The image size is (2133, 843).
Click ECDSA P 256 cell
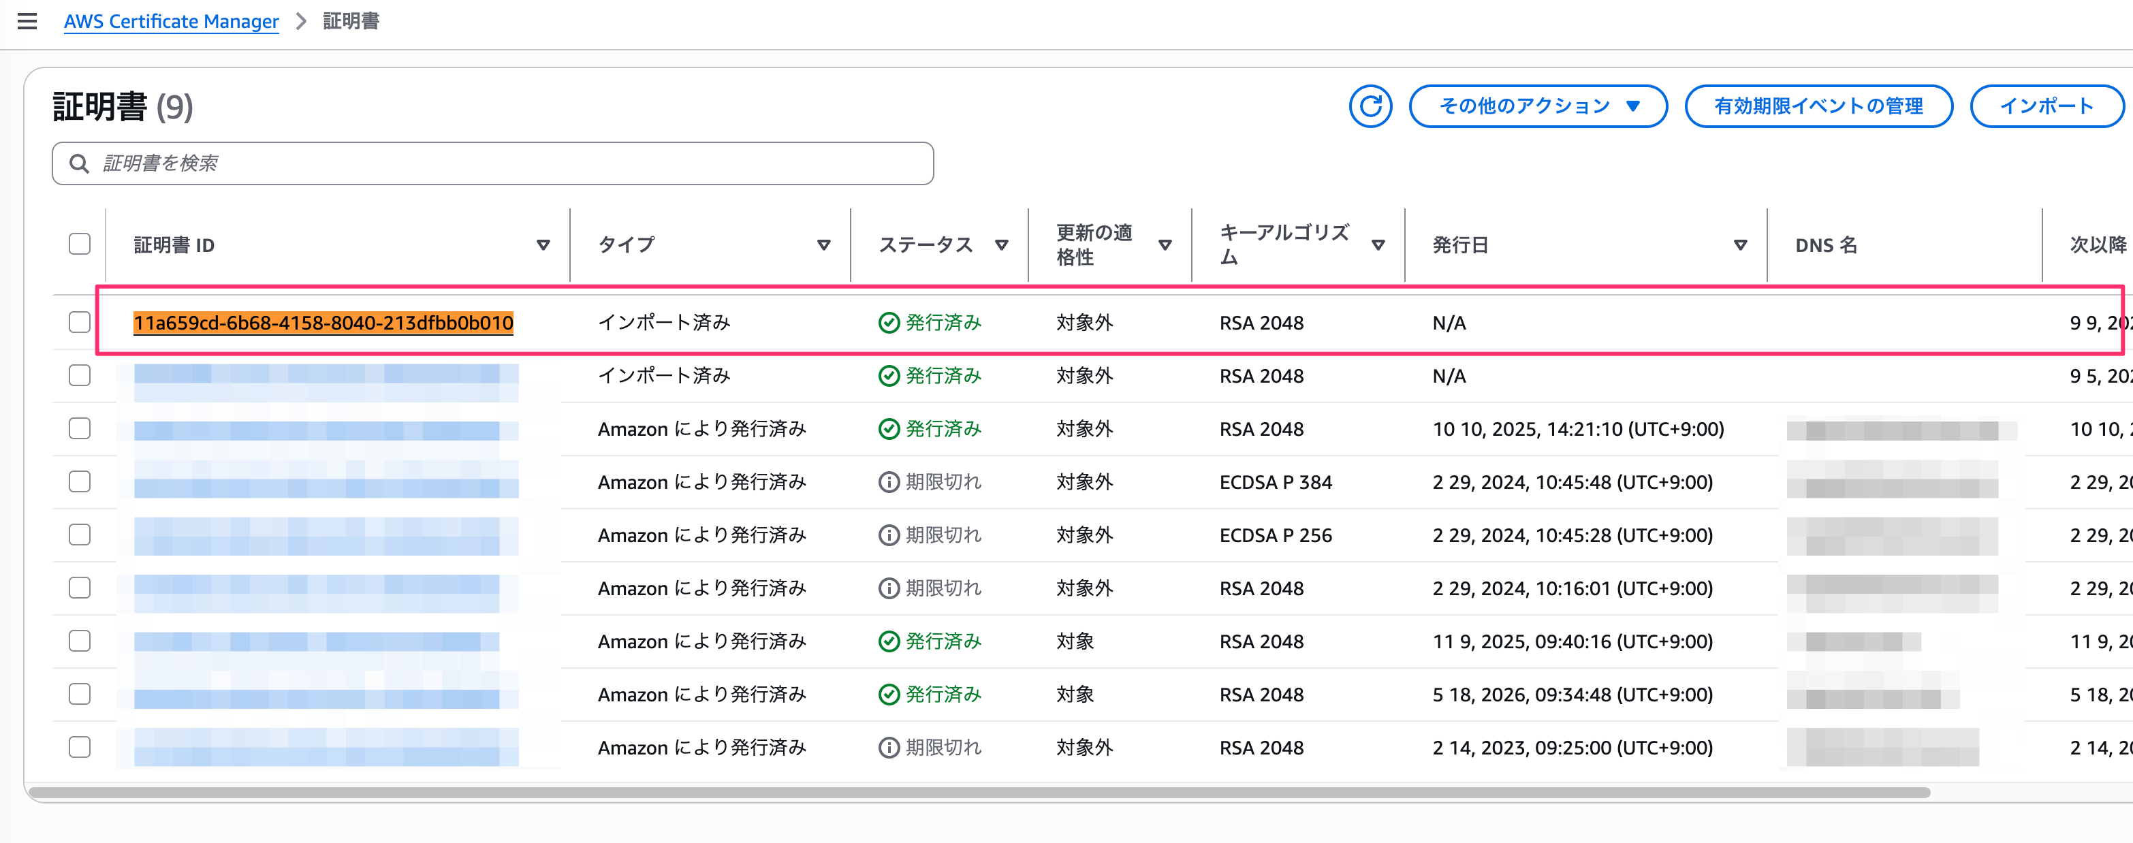pos(1275,535)
